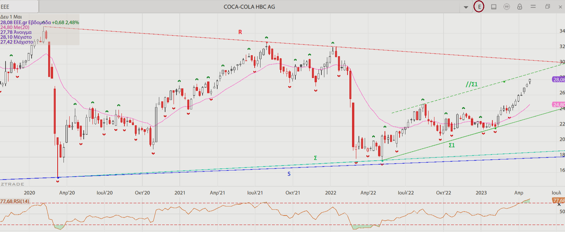The width and height of the screenshot is (565, 232).
Task: Click the 28,10 Μέγιστο high value
Action: click(16, 37)
